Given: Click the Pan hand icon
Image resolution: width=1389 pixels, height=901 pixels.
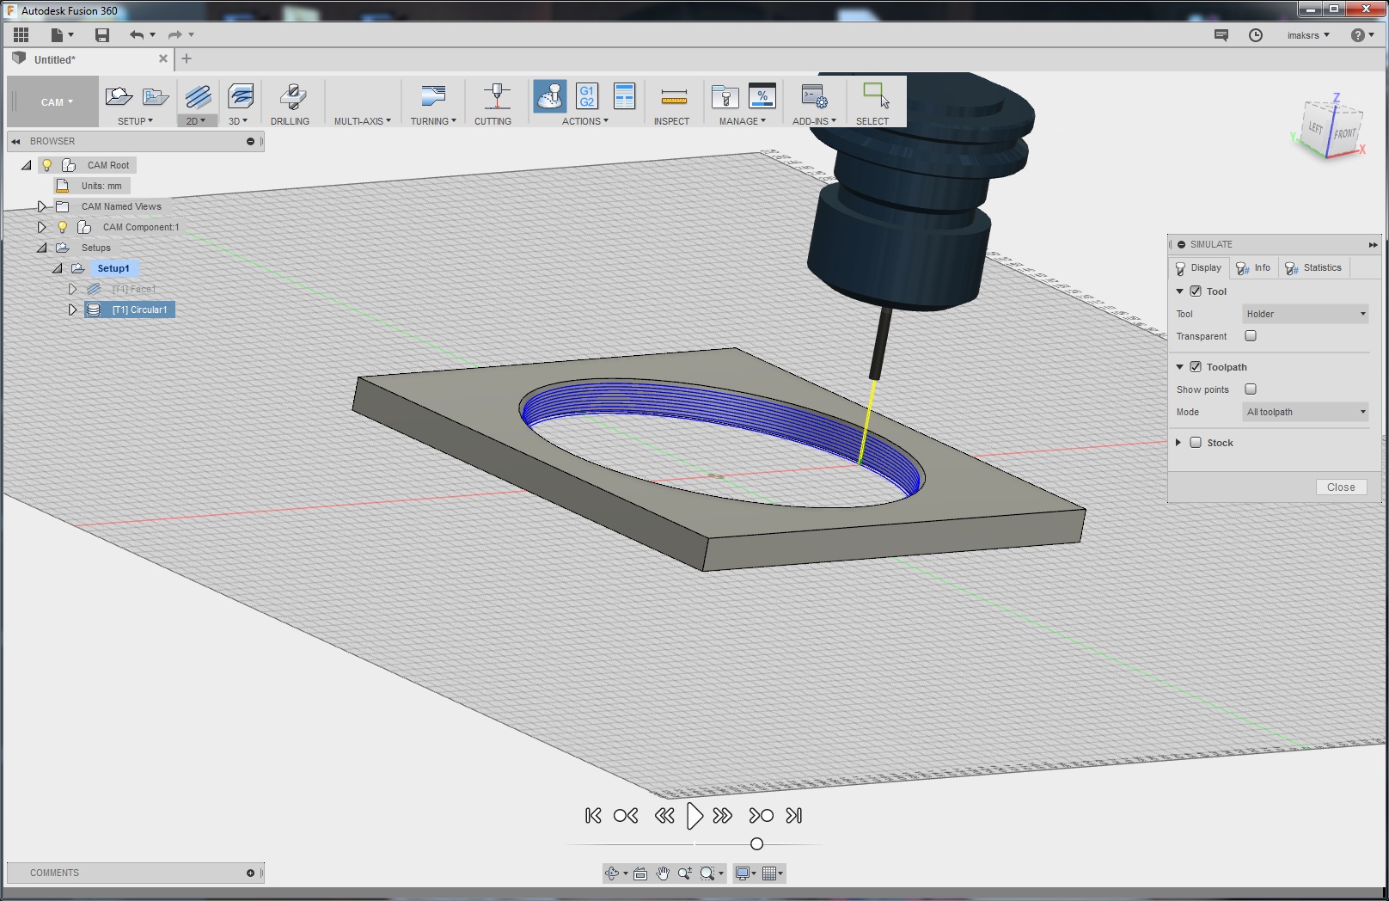Looking at the screenshot, I should (x=663, y=873).
